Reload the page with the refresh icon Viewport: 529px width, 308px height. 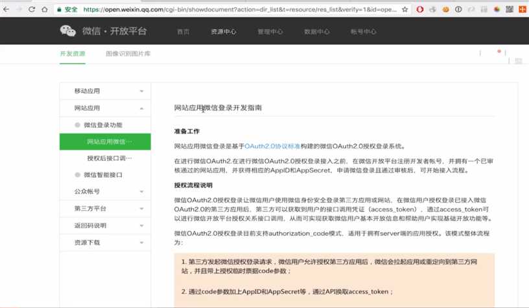[32, 10]
